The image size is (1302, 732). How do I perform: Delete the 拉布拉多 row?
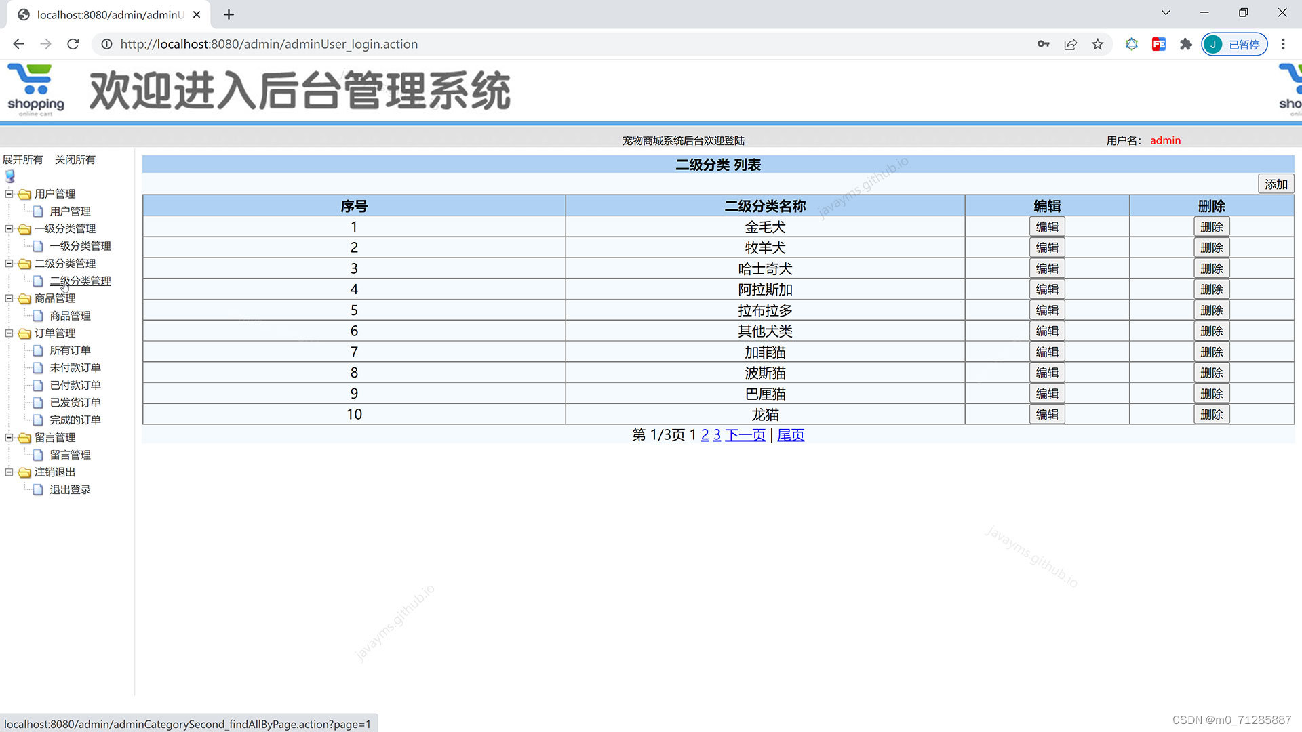pos(1211,310)
